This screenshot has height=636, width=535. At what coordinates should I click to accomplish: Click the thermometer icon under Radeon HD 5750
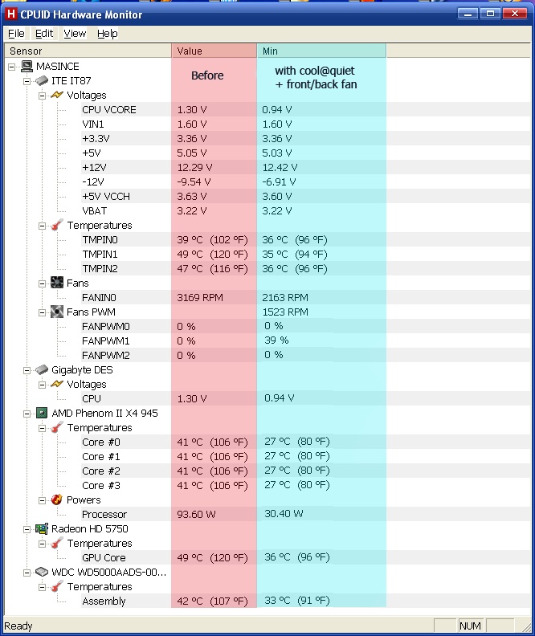point(57,543)
